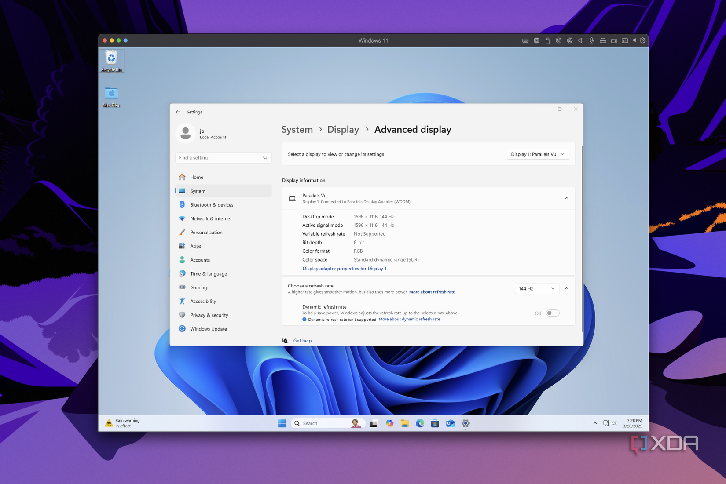The width and height of the screenshot is (726, 484).
Task: Select Gaming in the Settings sidebar
Action: click(199, 287)
